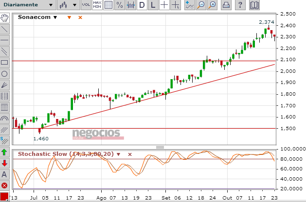Select the two parallel lines channel tool
The image size is (306, 202).
[4, 51]
